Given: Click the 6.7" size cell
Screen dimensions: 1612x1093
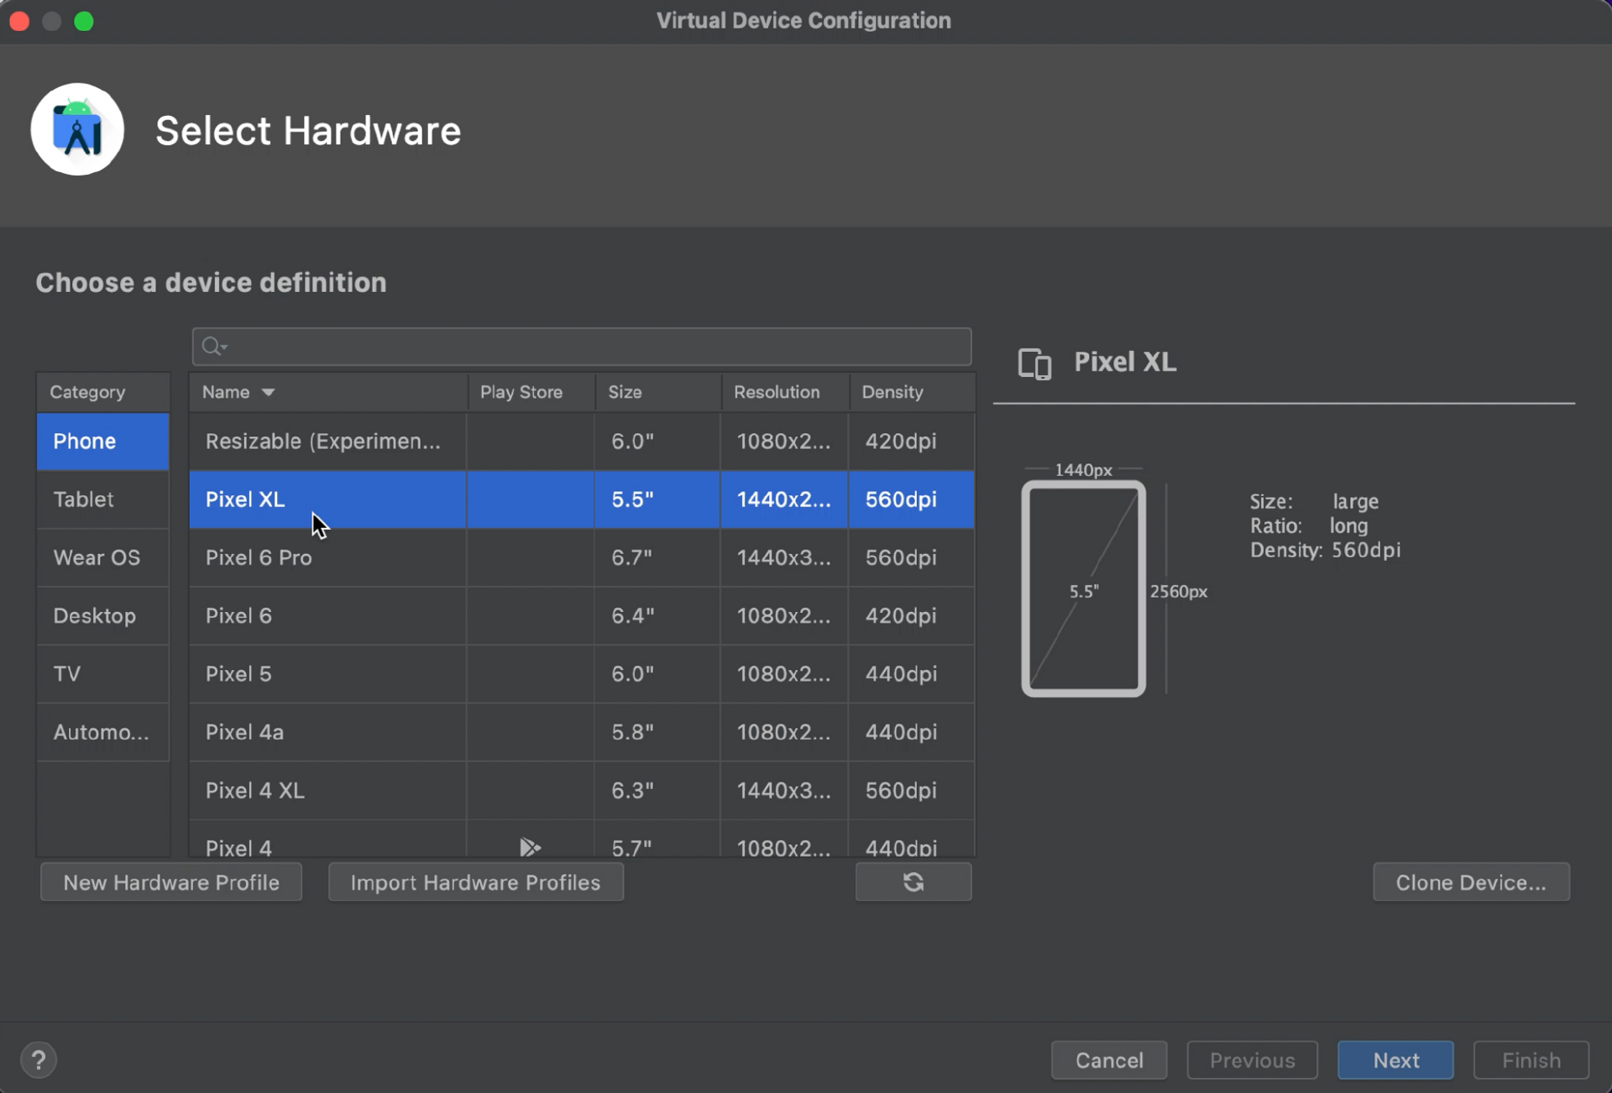Looking at the screenshot, I should (657, 557).
